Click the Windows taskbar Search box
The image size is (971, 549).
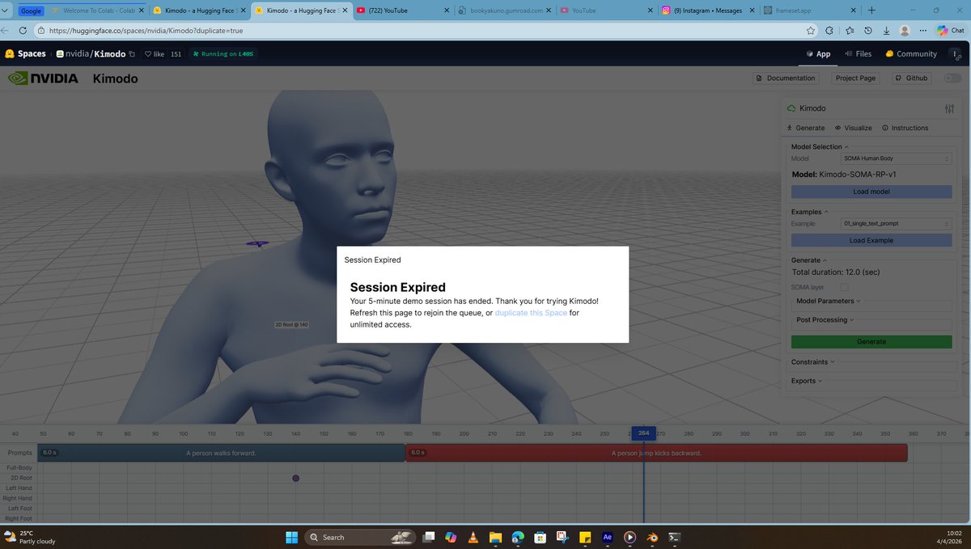click(360, 537)
